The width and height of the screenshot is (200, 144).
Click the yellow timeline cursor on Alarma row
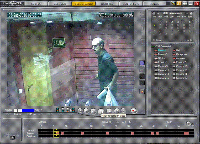[x=56, y=130]
